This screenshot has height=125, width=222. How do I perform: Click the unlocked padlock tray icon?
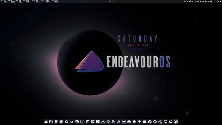pos(190,1)
